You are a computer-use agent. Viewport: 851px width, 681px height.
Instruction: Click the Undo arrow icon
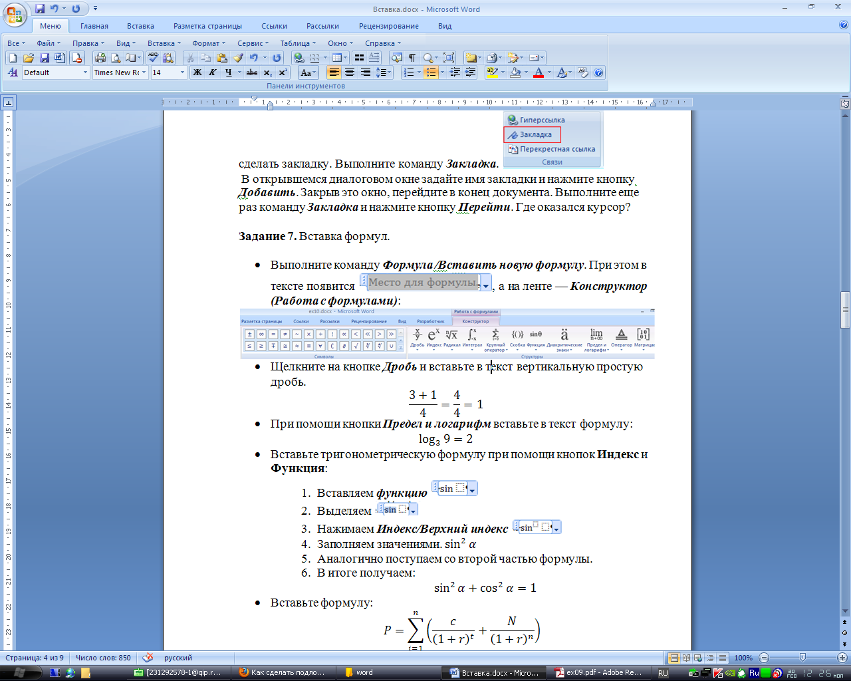point(254,58)
